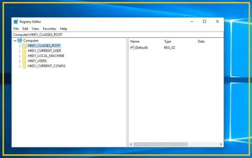Click the HKEY_LOCAL_MACHINE folder icon

tap(24, 56)
